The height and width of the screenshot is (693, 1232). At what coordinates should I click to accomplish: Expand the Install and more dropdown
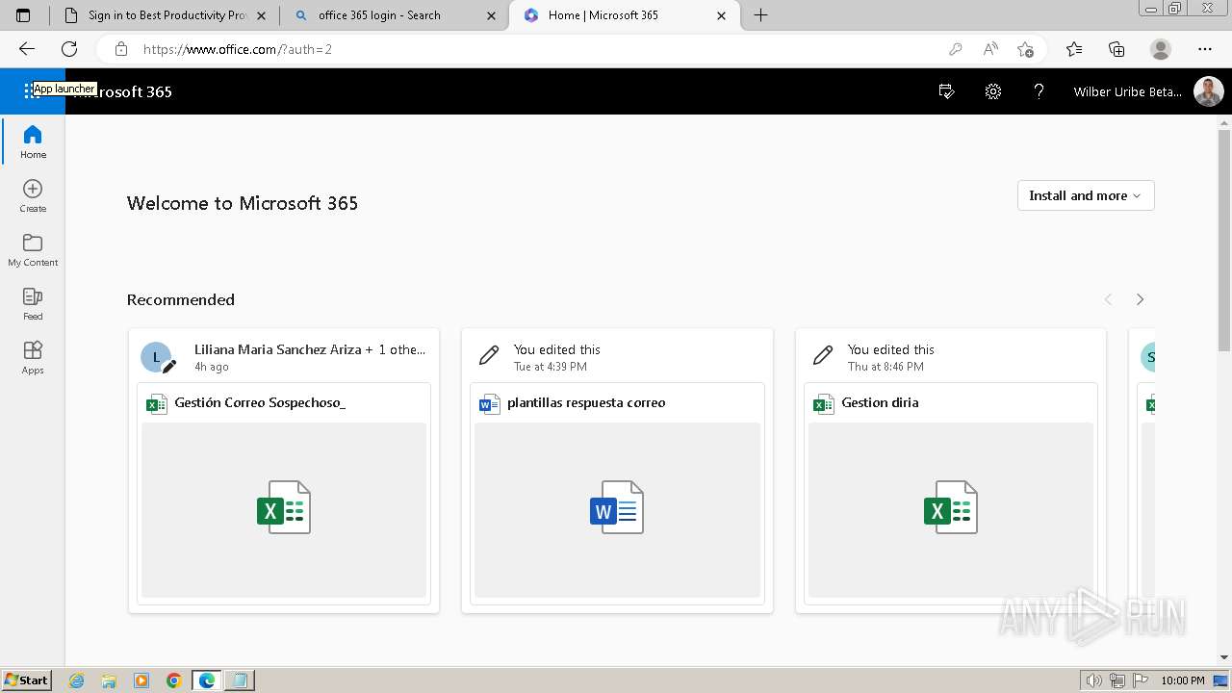coord(1086,195)
